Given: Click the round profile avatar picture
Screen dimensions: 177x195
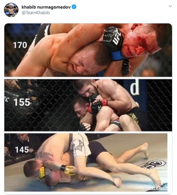Looking at the screenshot, I should pyautogui.click(x=11, y=10).
